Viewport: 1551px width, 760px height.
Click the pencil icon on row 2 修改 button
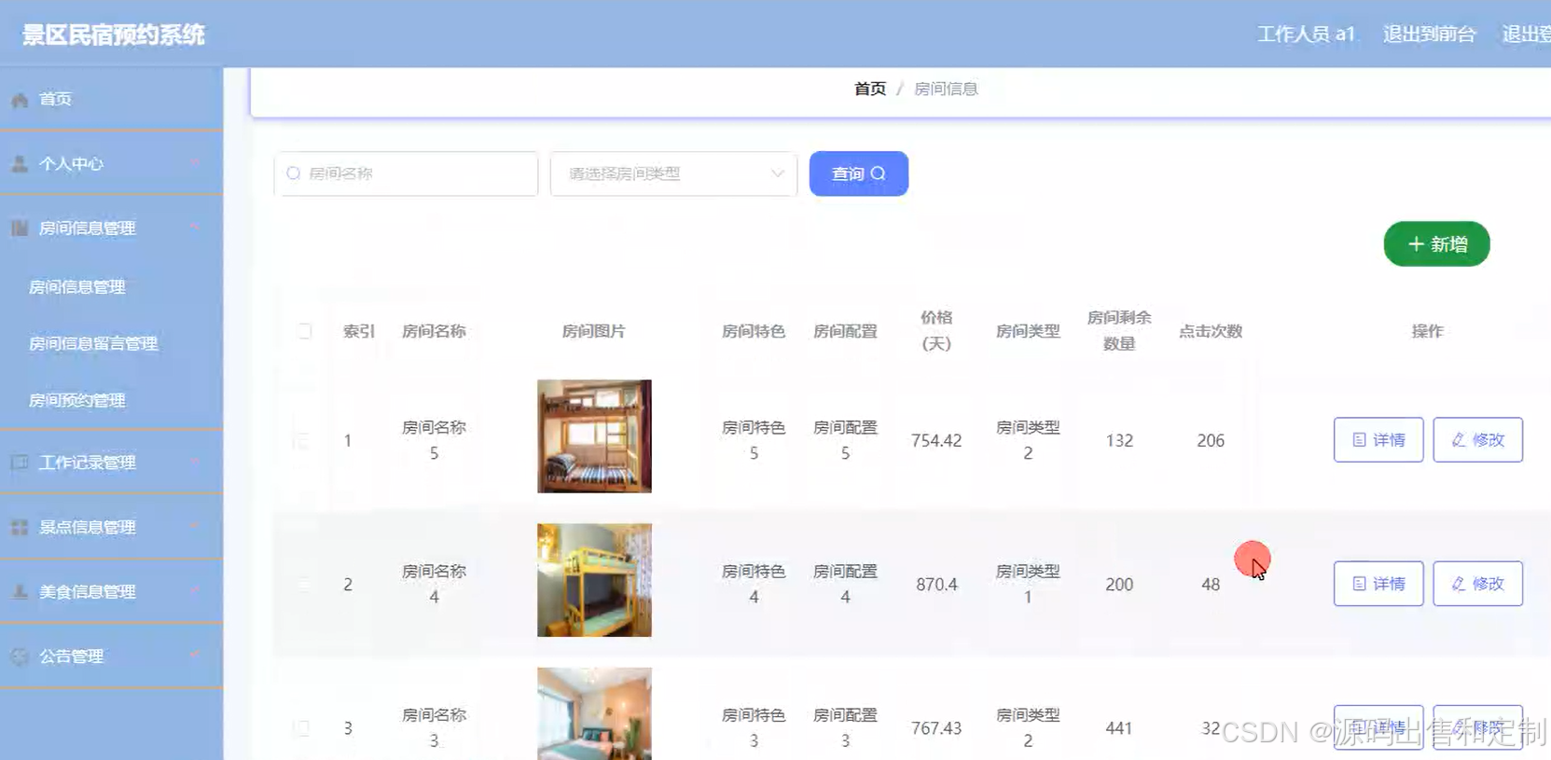point(1459,584)
